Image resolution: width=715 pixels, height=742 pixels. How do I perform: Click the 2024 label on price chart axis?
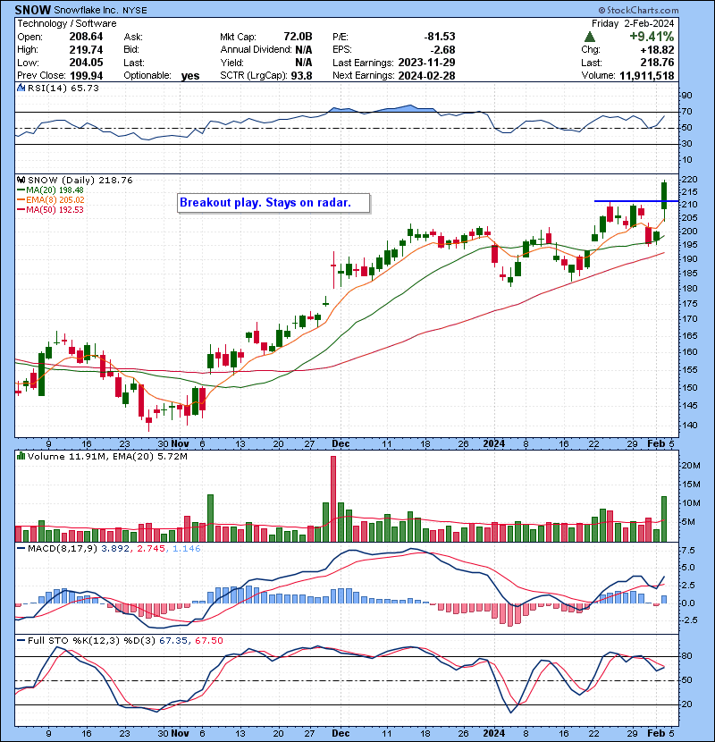(494, 444)
